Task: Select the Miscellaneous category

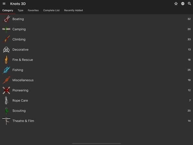Action: (96, 80)
